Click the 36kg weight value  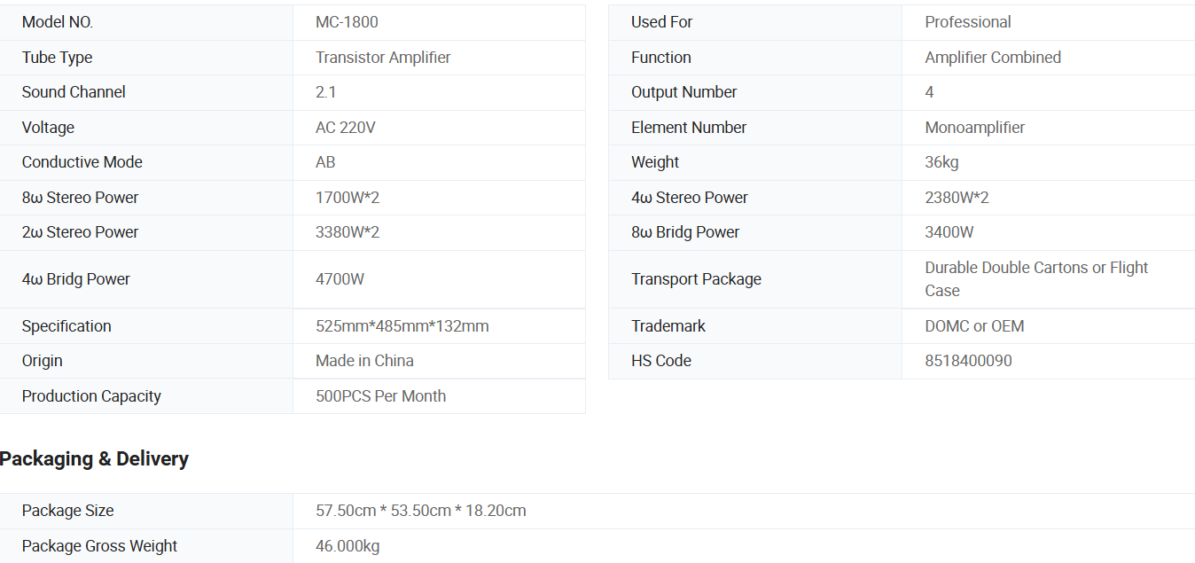(941, 162)
